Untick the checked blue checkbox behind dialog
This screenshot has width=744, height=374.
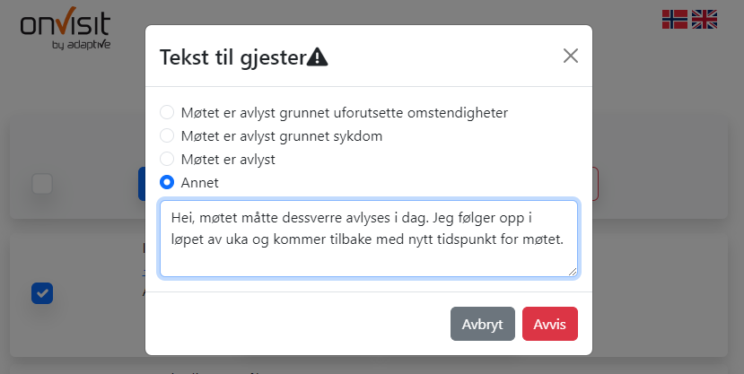pyautogui.click(x=42, y=293)
